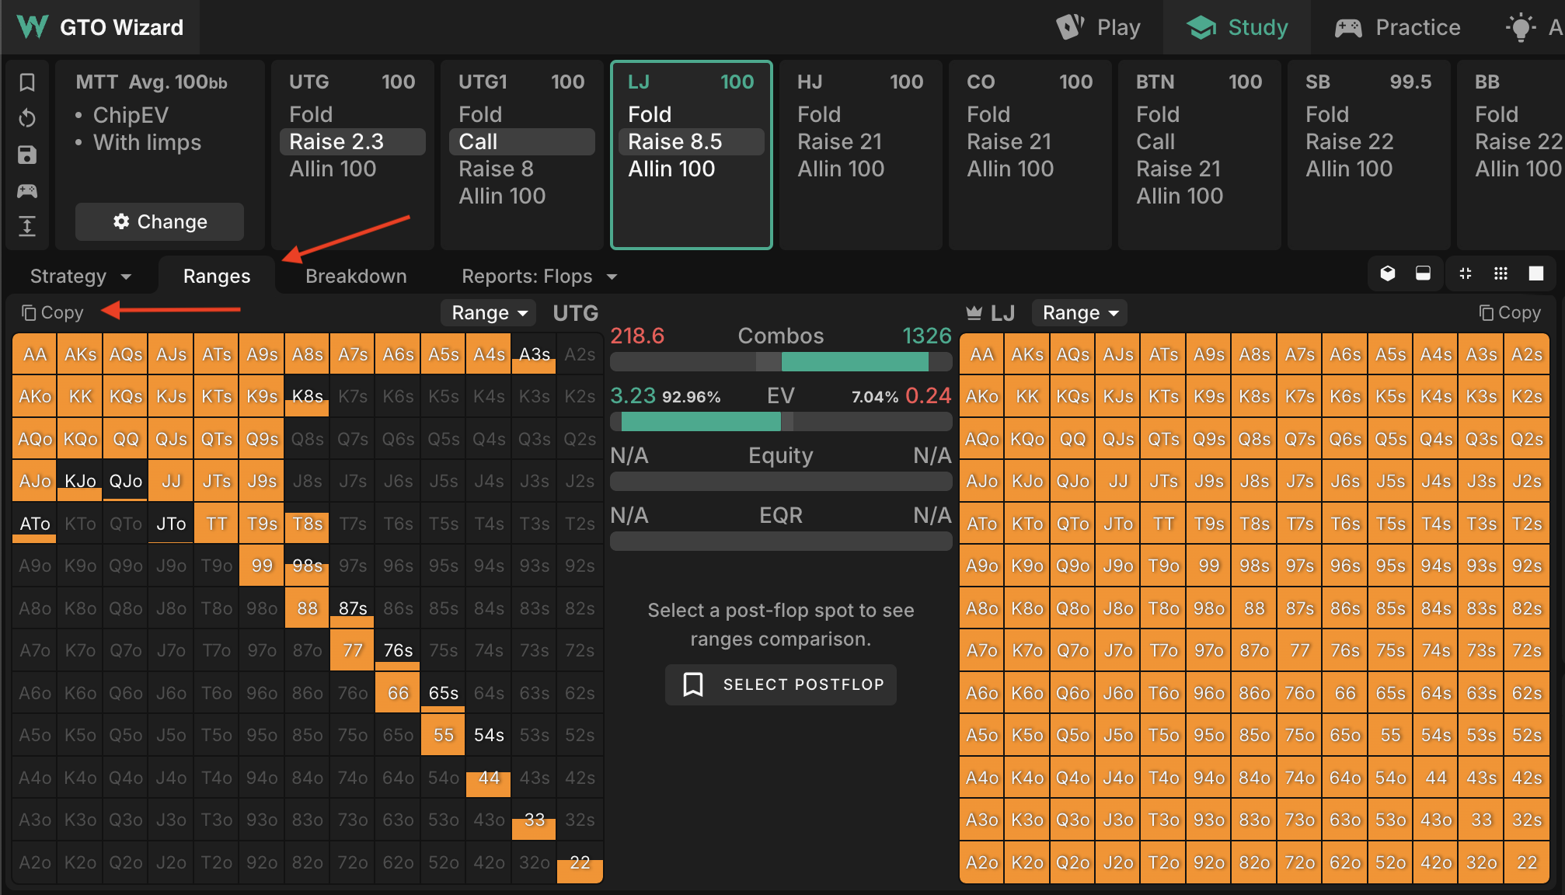Click the MTT Avg. 100bb heading
Screen dimensions: 1565x895
tap(152, 82)
